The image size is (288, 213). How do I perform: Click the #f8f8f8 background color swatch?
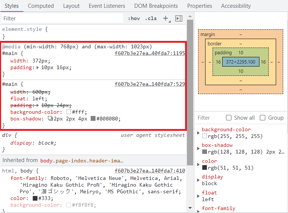(69, 205)
